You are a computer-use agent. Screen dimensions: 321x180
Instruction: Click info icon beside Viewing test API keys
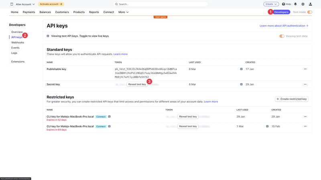(x=48, y=36)
